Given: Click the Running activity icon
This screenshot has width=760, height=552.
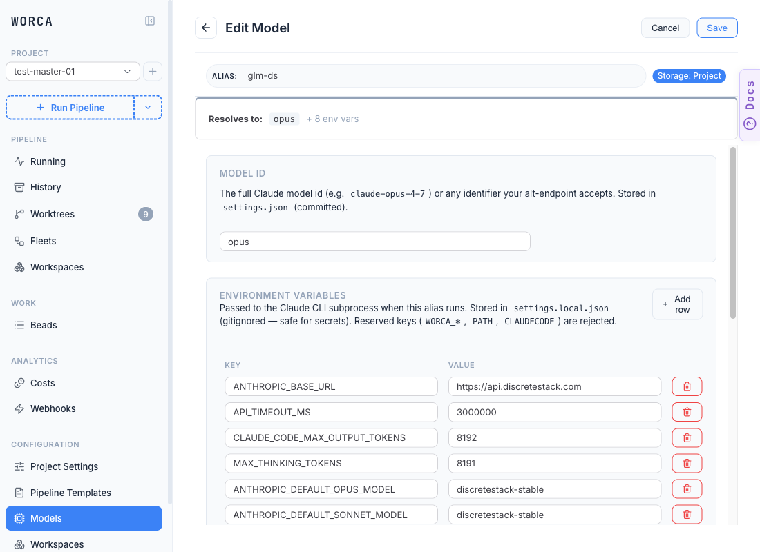Looking at the screenshot, I should click(x=19, y=161).
